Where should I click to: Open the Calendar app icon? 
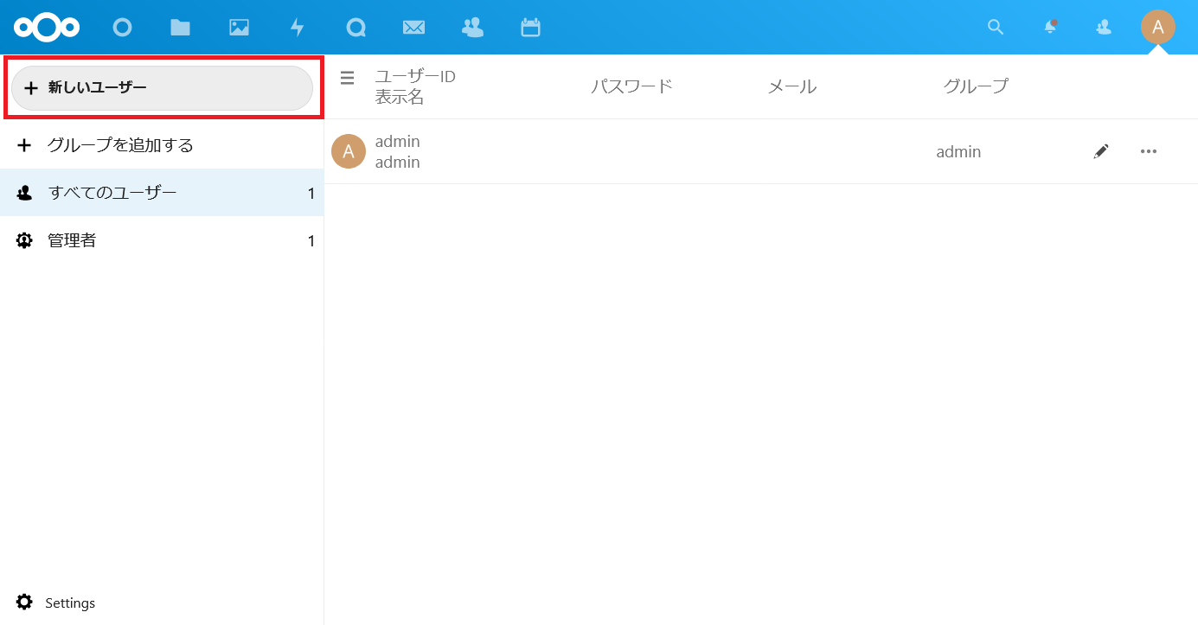pos(530,28)
